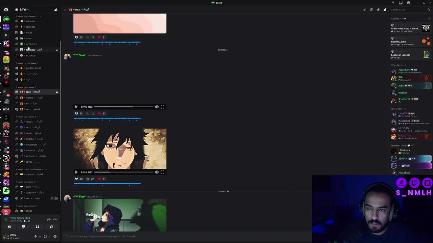The width and height of the screenshot is (433, 243).
Task: Fullscreen the 0:59 anime video
Action: point(162,172)
